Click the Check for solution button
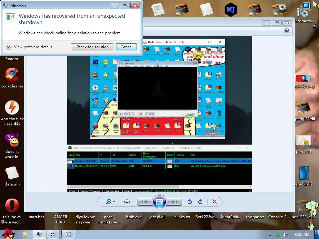The image size is (319, 239). (x=92, y=47)
